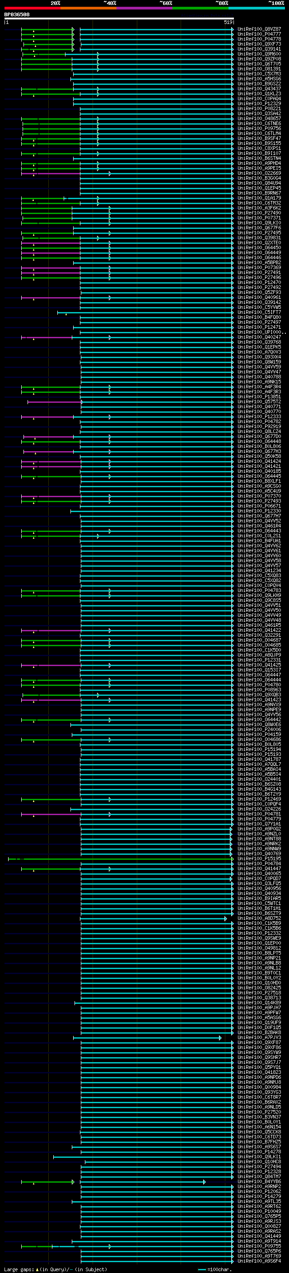
Task: Click the green ~80% identity color bar
Action: (x=200, y=8)
